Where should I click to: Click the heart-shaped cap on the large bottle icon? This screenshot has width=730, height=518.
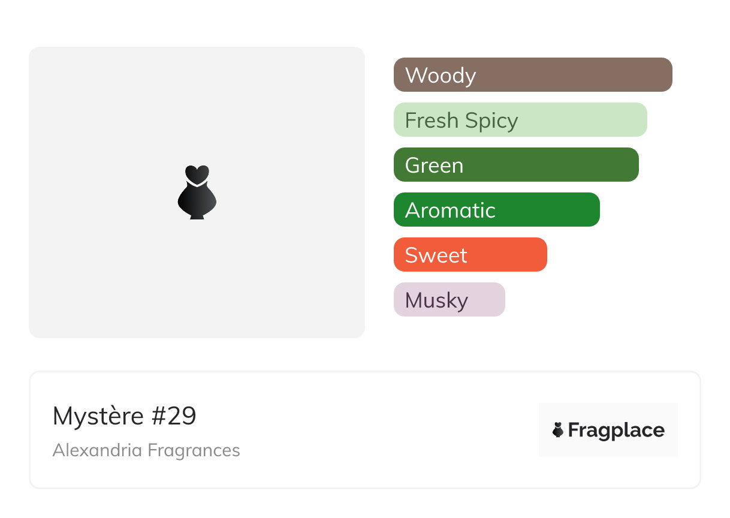click(x=197, y=174)
